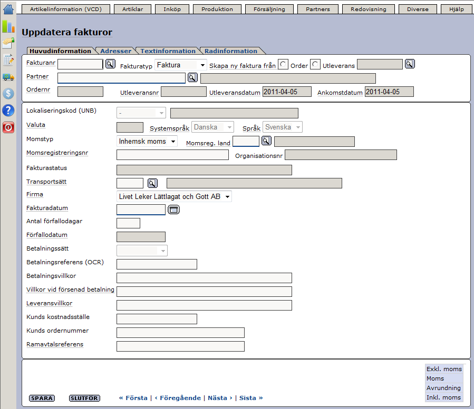Open the Fakturatyp dropdown
Viewport: 474px width, 409px height.
tap(181, 65)
